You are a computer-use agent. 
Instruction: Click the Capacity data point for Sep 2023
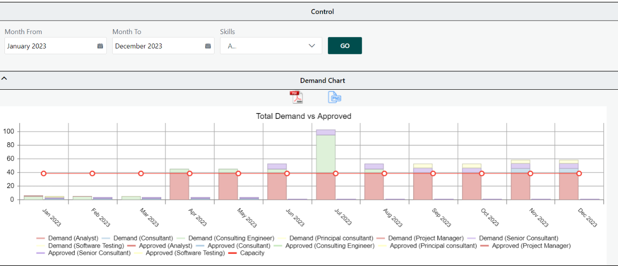tap(433, 174)
